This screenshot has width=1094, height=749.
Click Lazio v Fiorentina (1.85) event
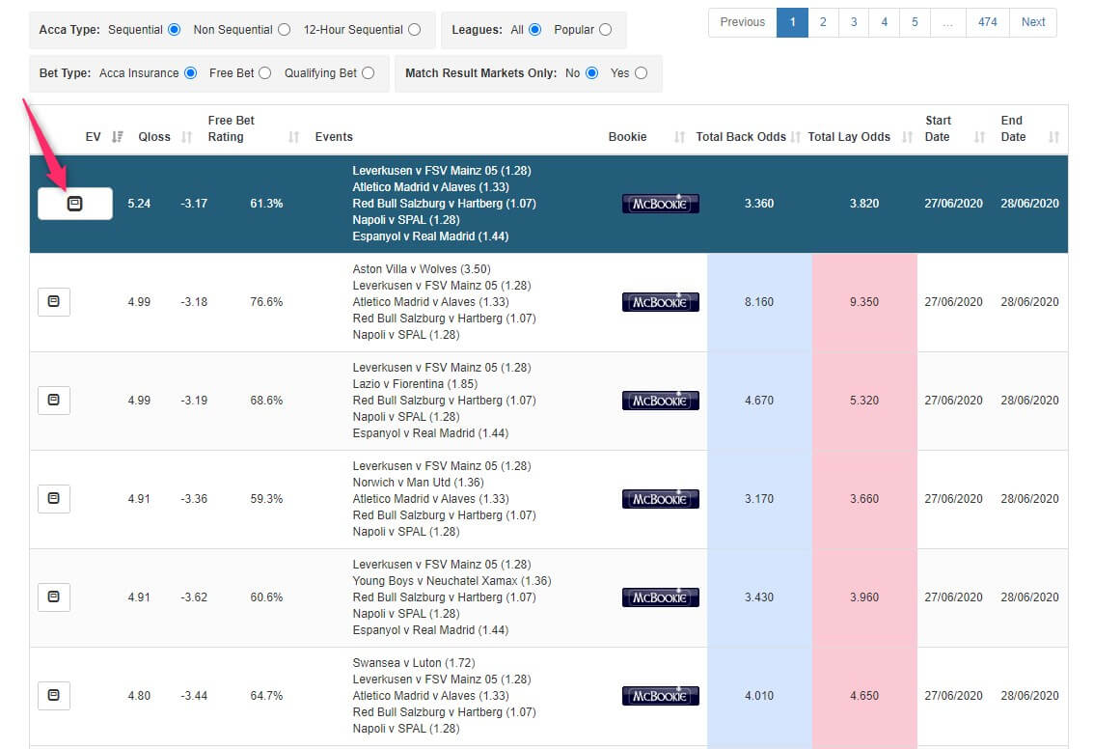click(x=415, y=384)
